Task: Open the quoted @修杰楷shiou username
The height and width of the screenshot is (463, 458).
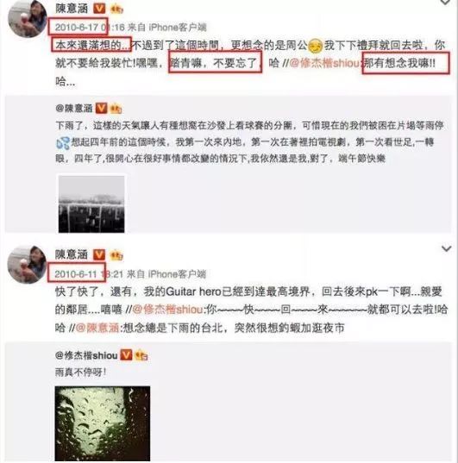Action: pos(86,355)
